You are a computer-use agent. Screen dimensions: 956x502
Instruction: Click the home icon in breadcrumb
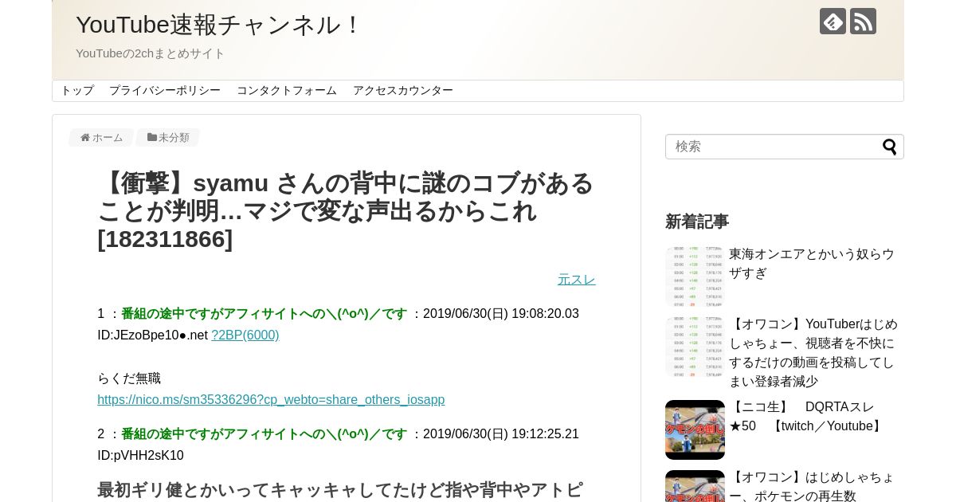85,138
